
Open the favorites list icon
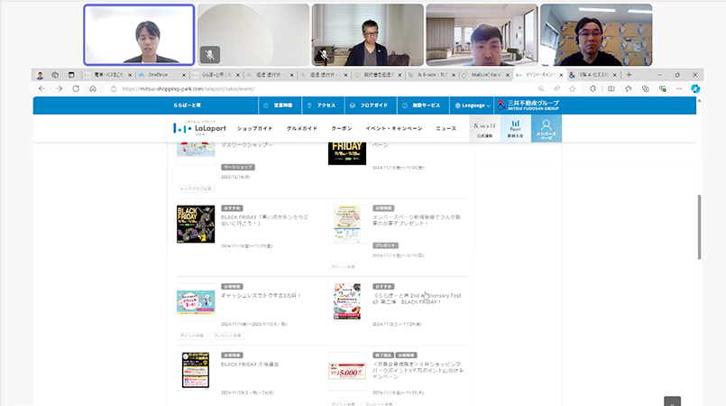click(629, 89)
